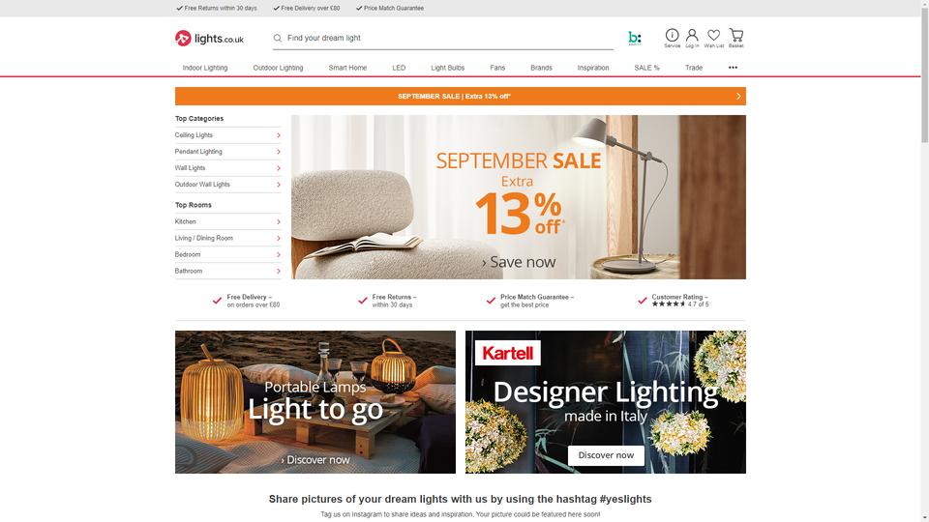Expand the Ceiling Lights category arrow
The height and width of the screenshot is (522, 929).
tap(279, 135)
